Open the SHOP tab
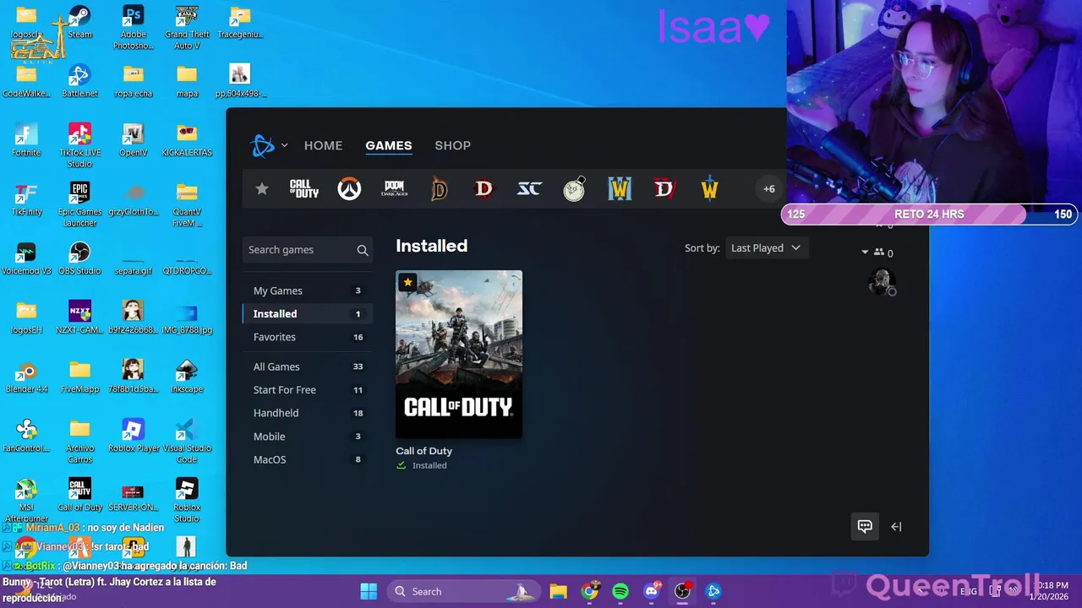The width and height of the screenshot is (1082, 608). point(452,145)
